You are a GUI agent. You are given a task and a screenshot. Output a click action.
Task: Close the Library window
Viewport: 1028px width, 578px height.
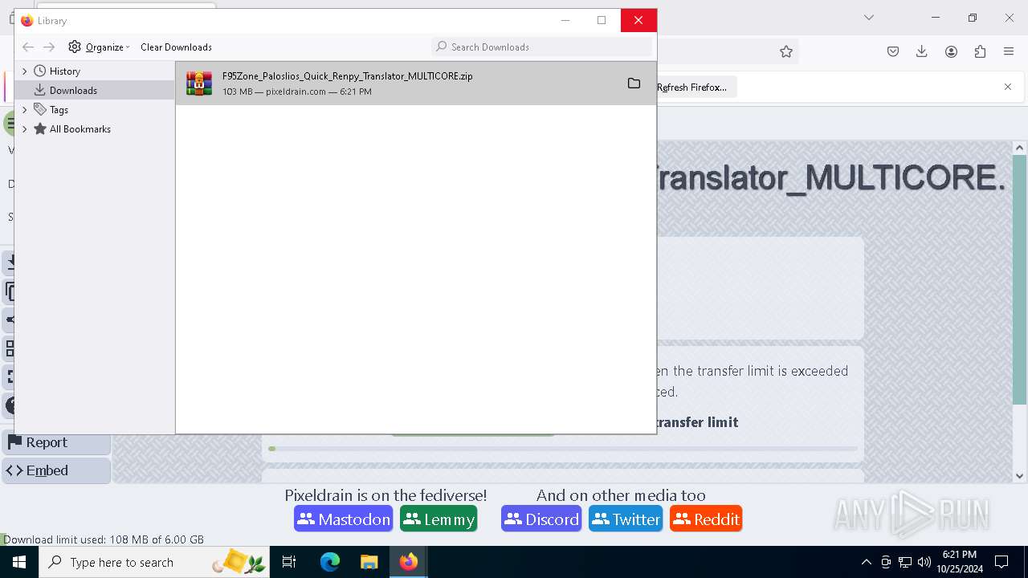coord(638,20)
